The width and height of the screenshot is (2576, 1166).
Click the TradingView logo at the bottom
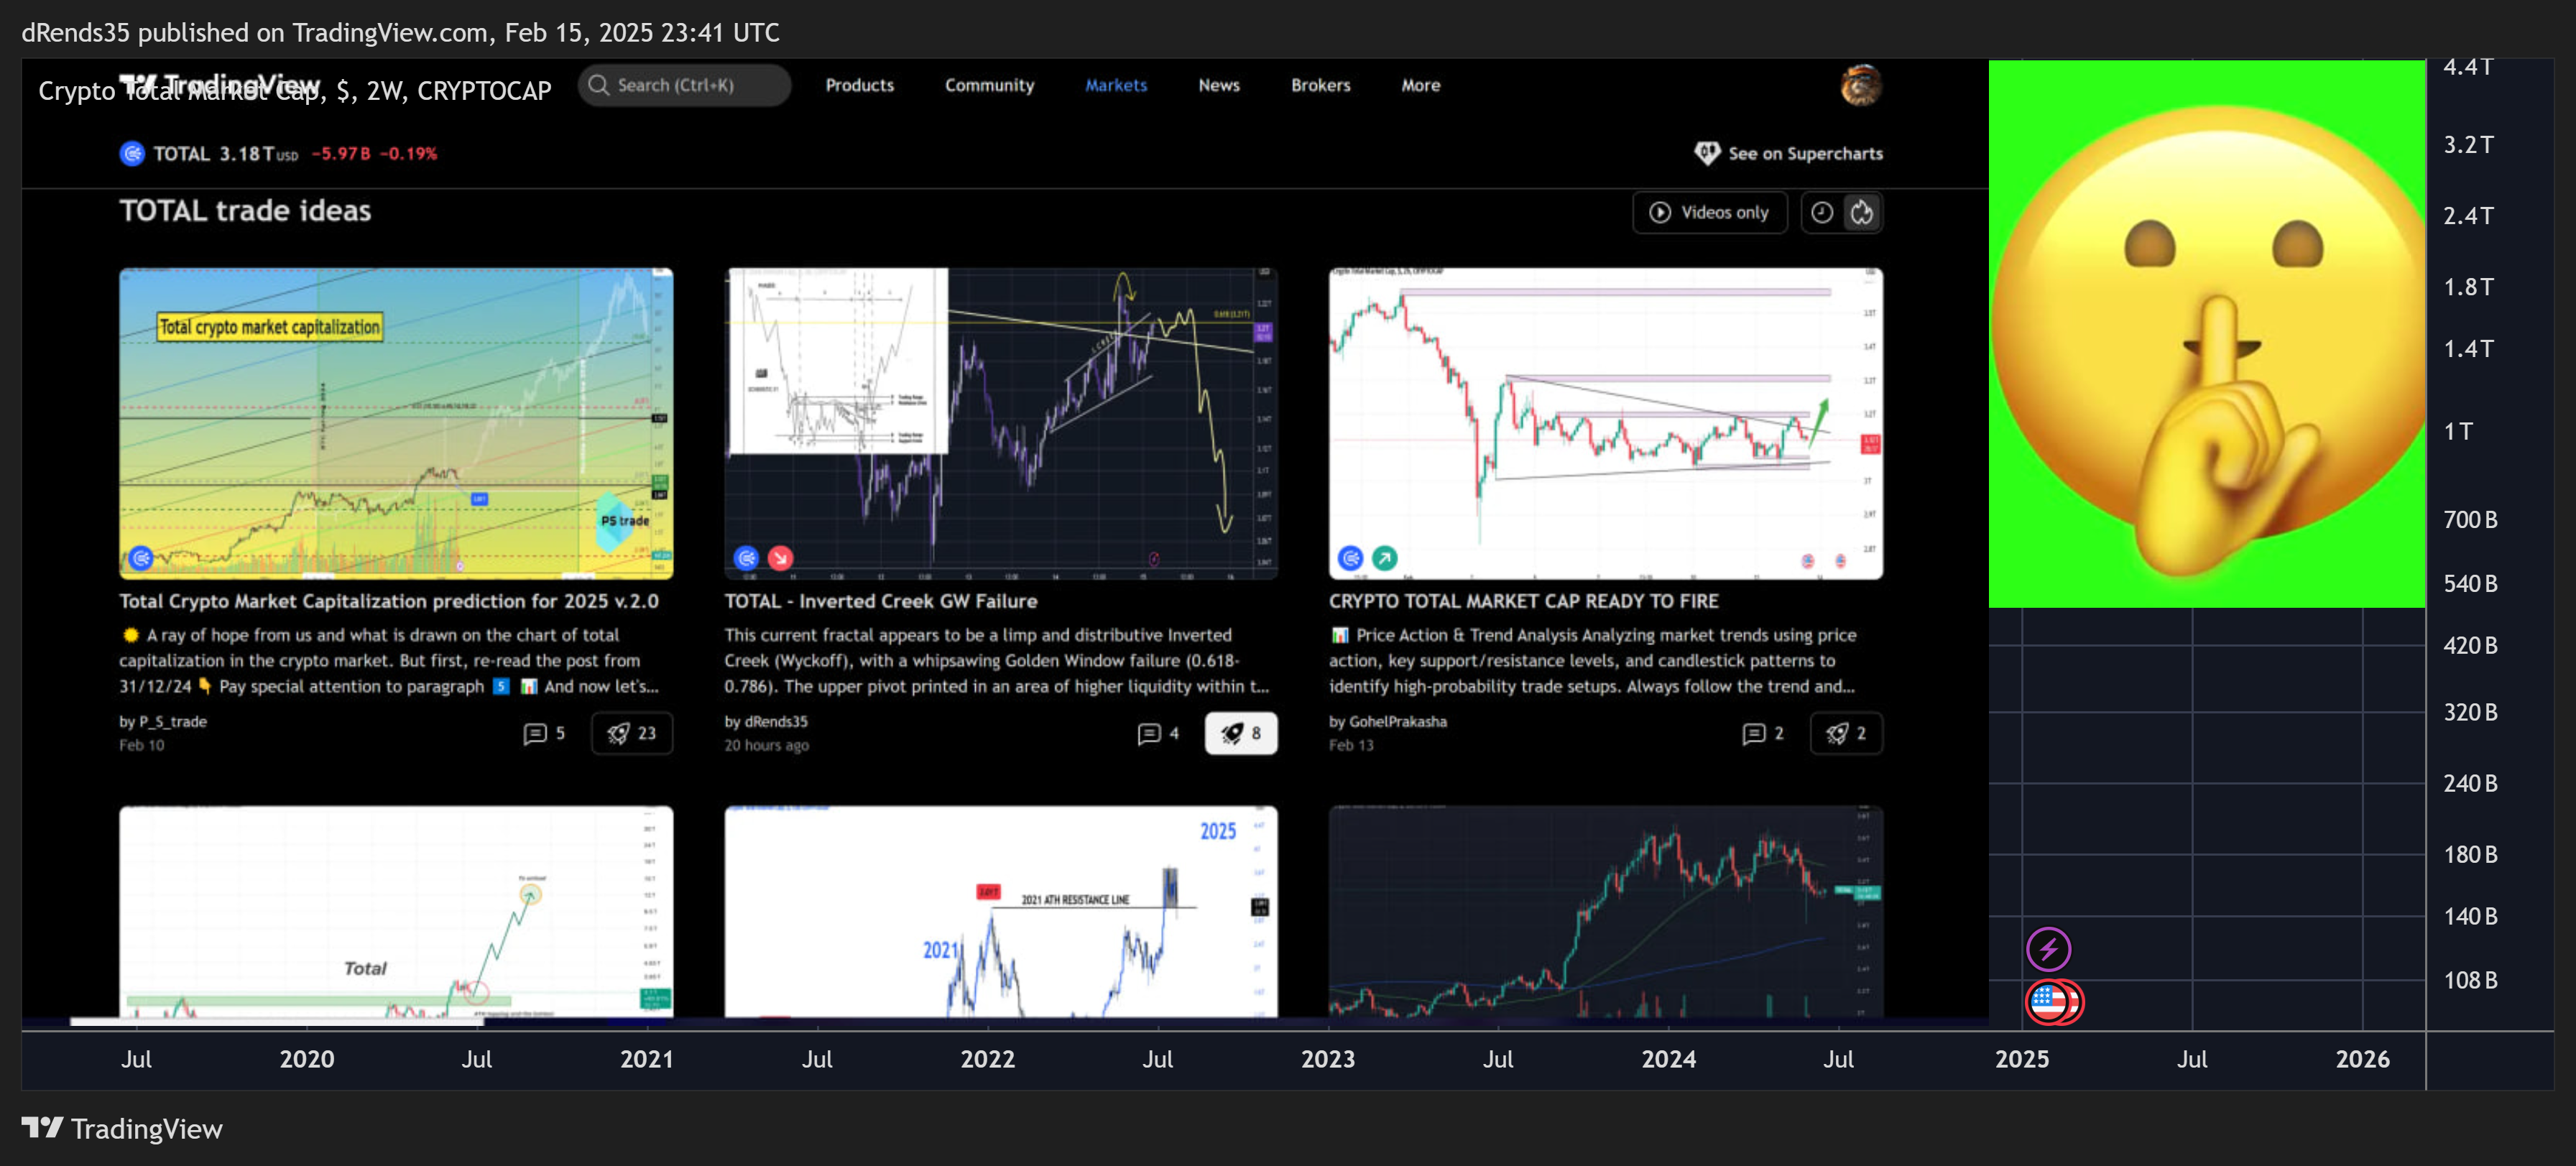pos(122,1129)
